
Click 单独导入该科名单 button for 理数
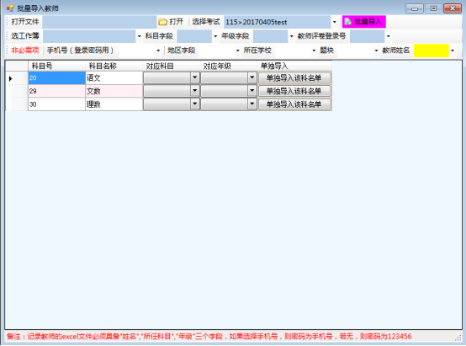coord(294,104)
